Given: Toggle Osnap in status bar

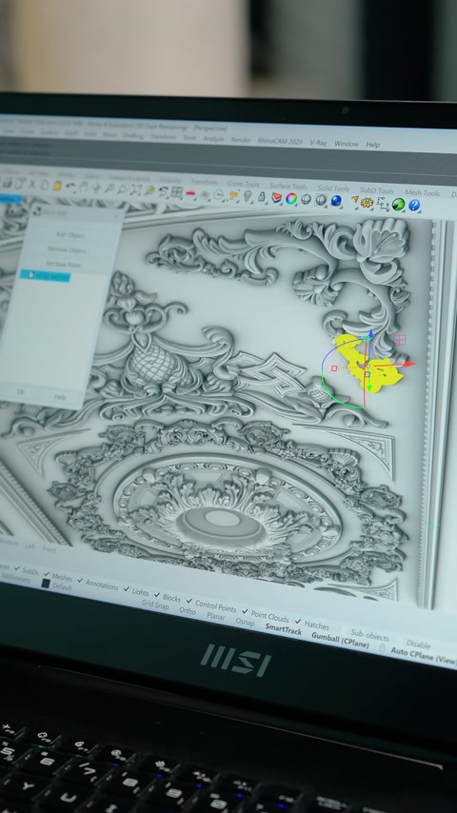Looking at the screenshot, I should [x=245, y=623].
